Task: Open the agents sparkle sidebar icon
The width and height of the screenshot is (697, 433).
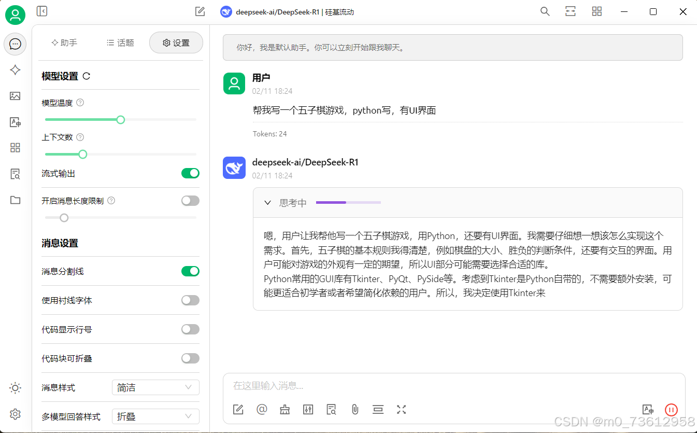Action: (x=15, y=70)
